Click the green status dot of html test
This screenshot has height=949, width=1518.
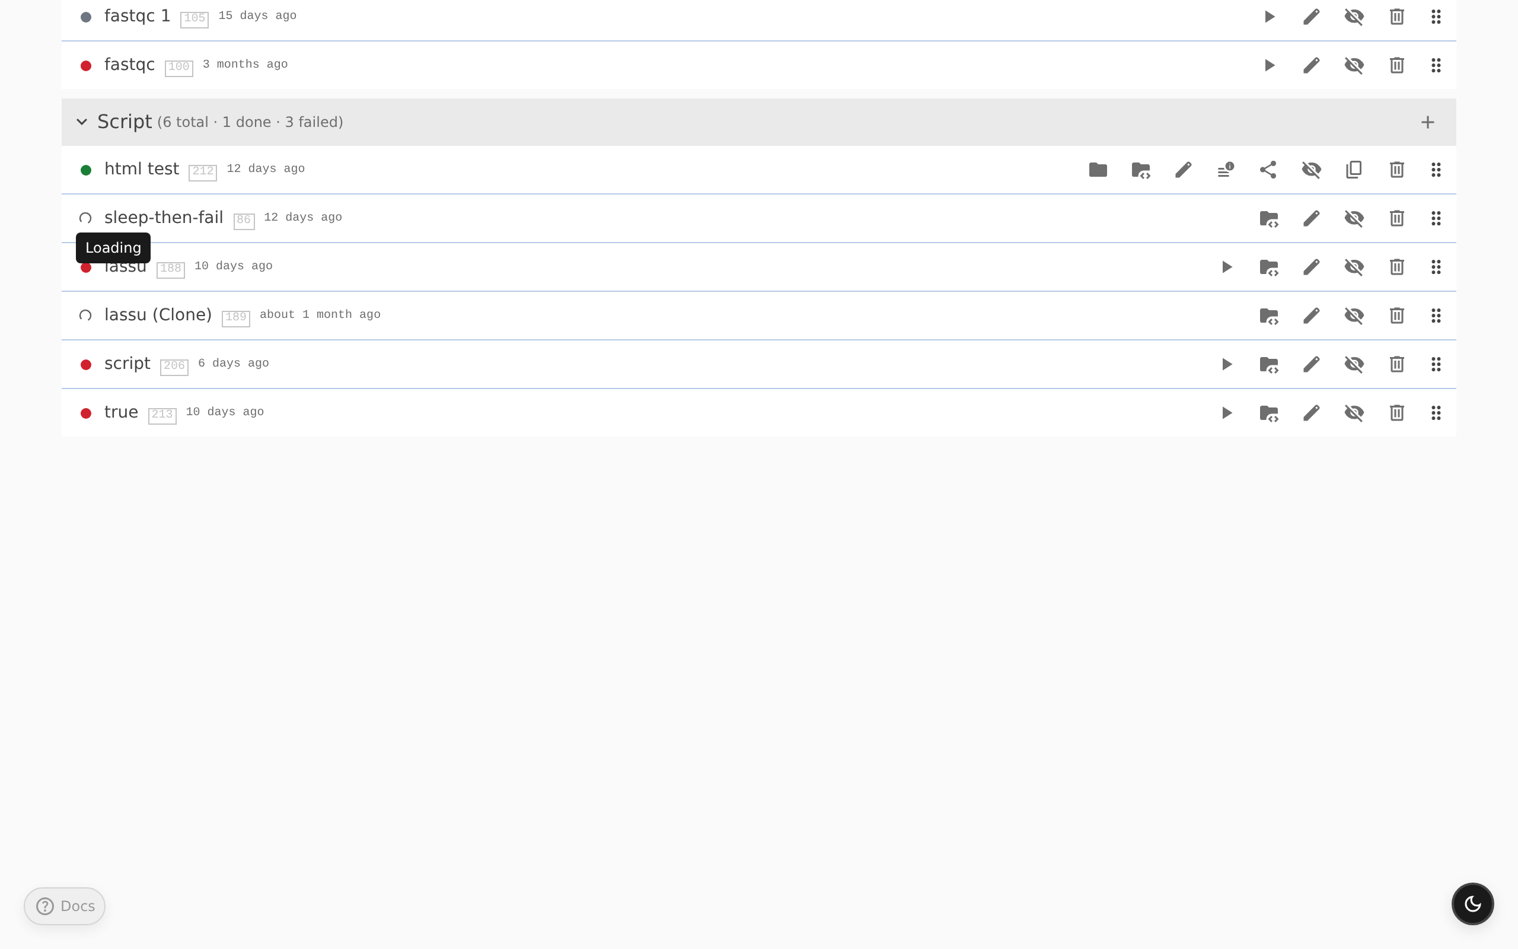tap(86, 170)
